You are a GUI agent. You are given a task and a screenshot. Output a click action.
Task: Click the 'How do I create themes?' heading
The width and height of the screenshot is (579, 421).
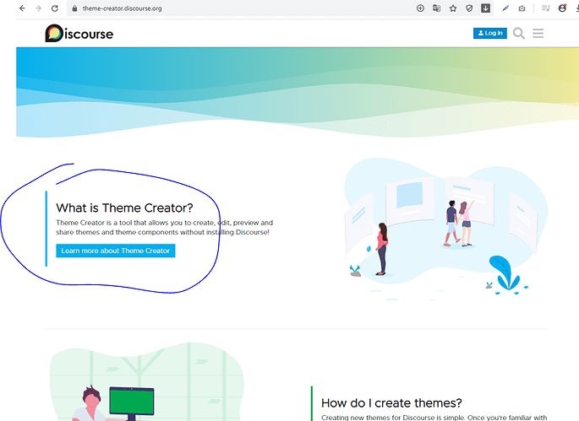391,403
